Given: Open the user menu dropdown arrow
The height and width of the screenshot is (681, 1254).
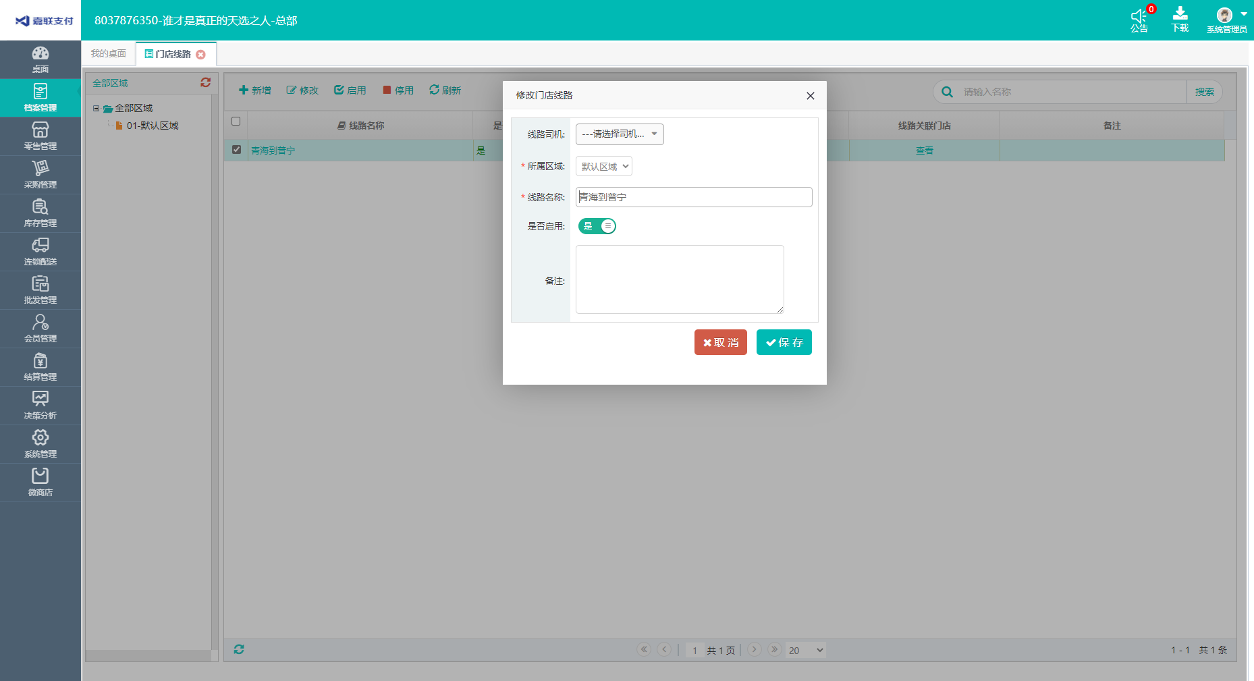Looking at the screenshot, I should [x=1244, y=14].
